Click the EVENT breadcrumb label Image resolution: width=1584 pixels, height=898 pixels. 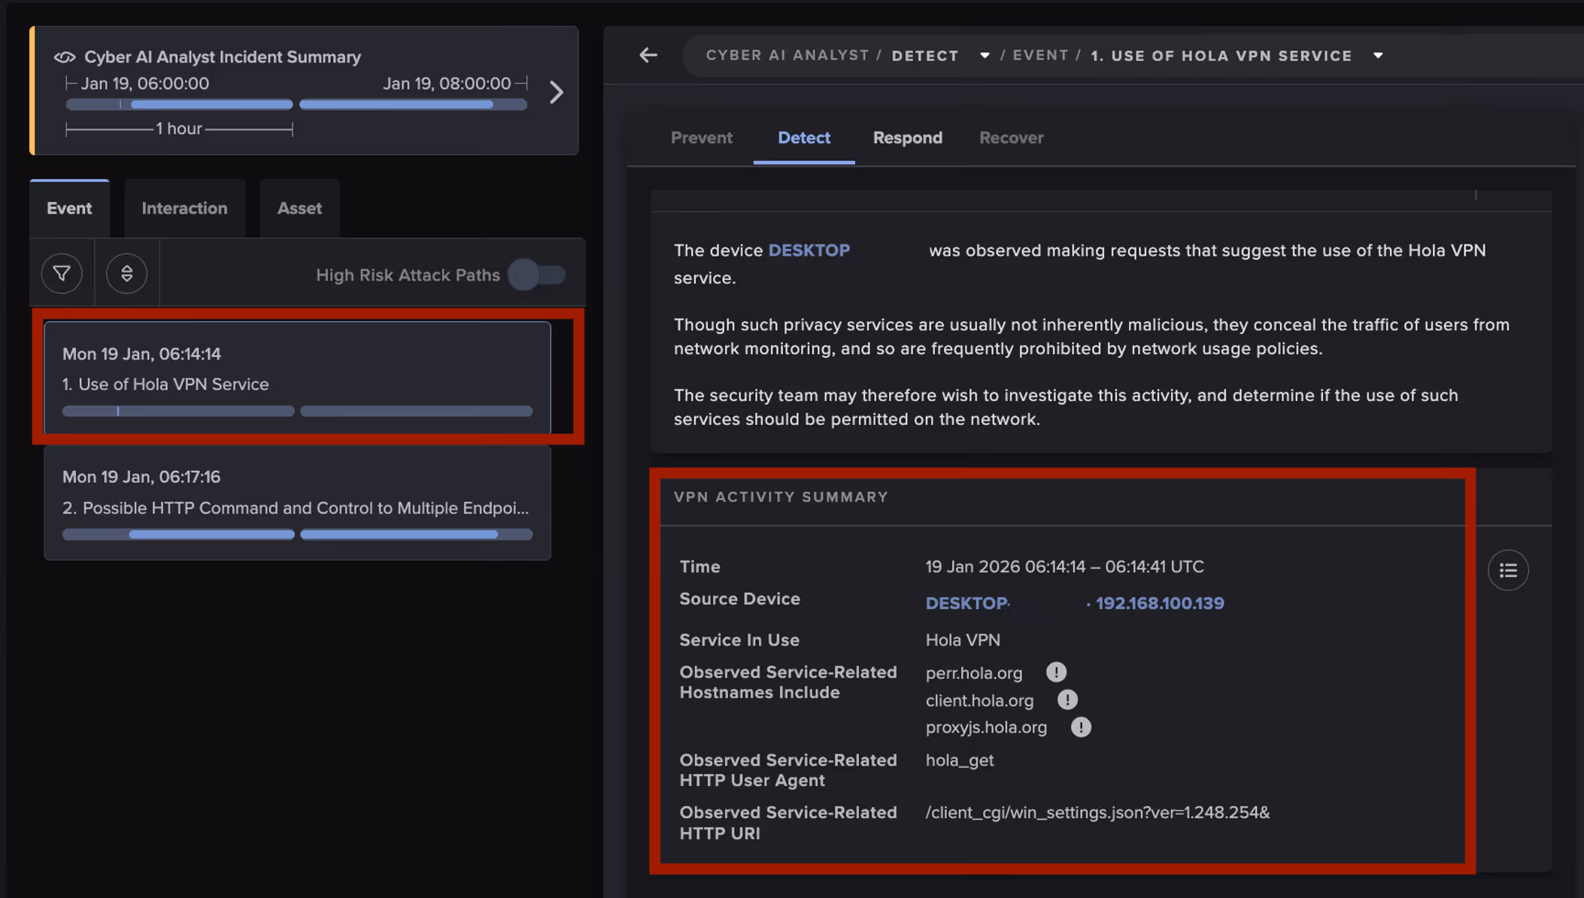point(1040,56)
